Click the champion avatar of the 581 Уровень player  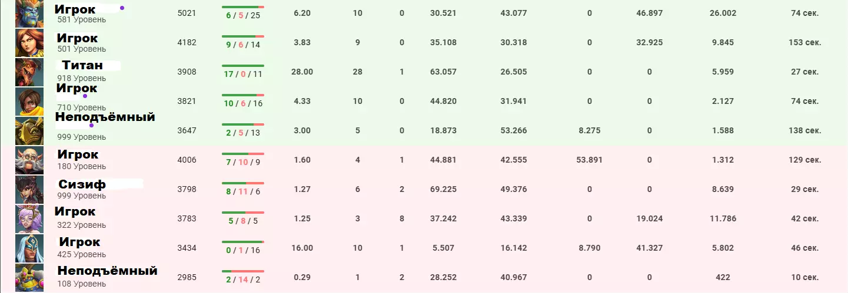29,13
